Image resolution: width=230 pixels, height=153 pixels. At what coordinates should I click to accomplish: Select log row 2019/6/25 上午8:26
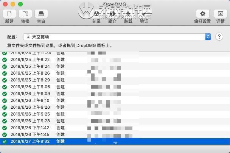click(x=115, y=73)
